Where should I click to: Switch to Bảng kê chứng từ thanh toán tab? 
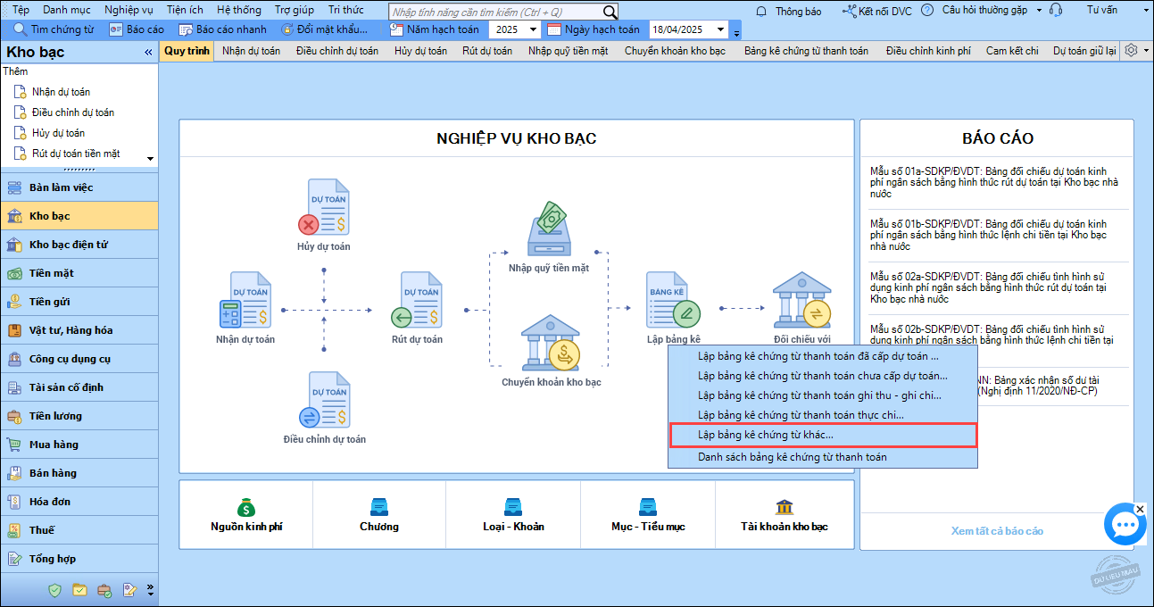pos(806,51)
